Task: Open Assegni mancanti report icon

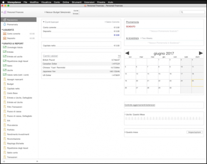Action: [5, 79]
